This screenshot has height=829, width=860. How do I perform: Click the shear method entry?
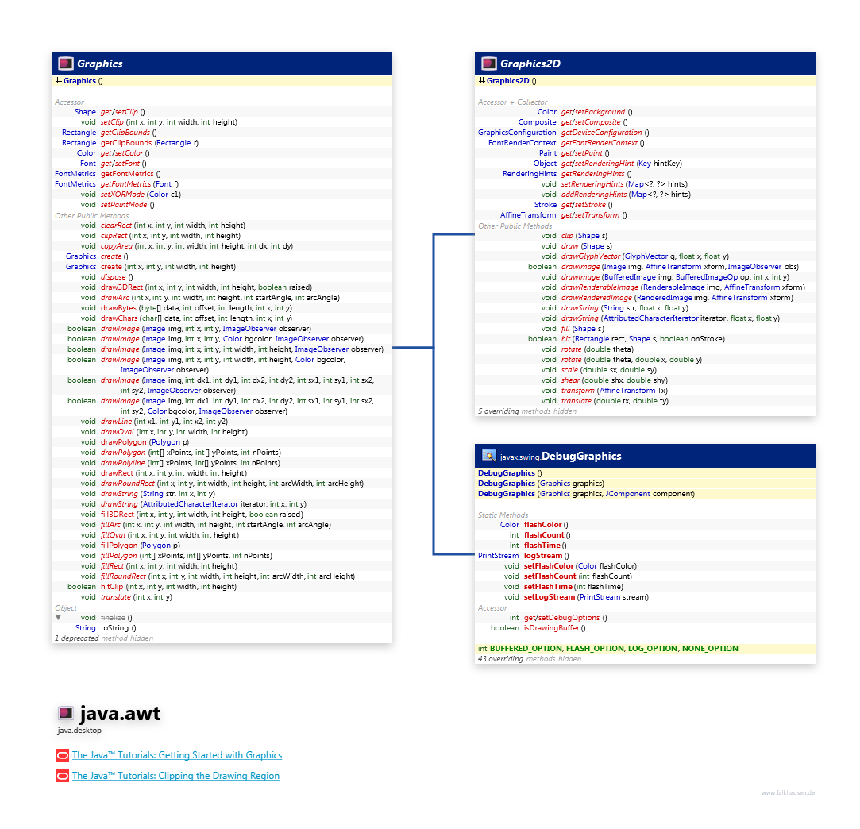tap(570, 380)
